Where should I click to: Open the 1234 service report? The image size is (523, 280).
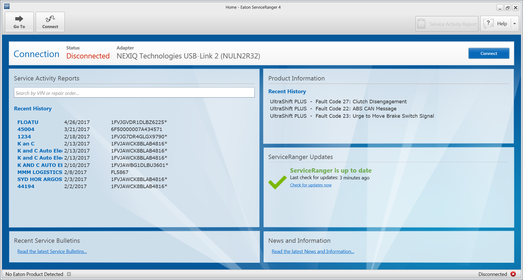click(x=24, y=137)
